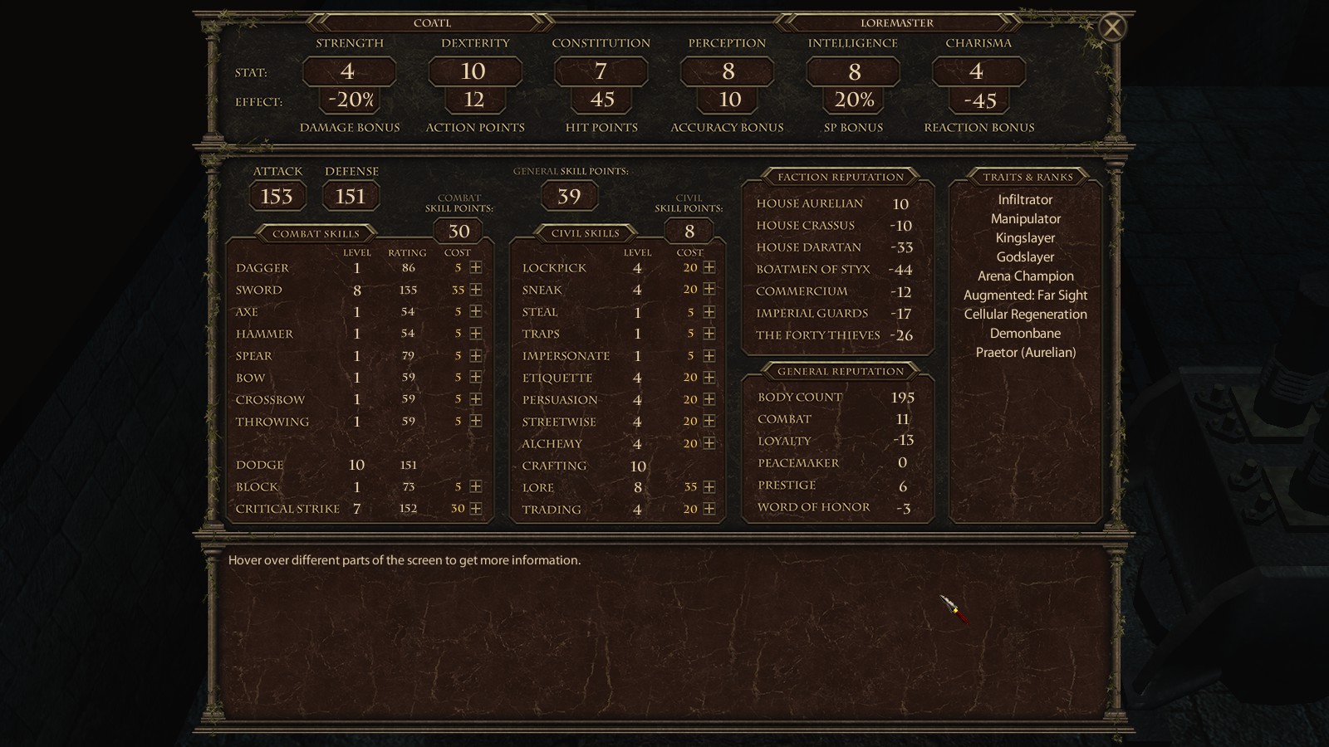Add a point to Crossbow skill

pyautogui.click(x=476, y=398)
